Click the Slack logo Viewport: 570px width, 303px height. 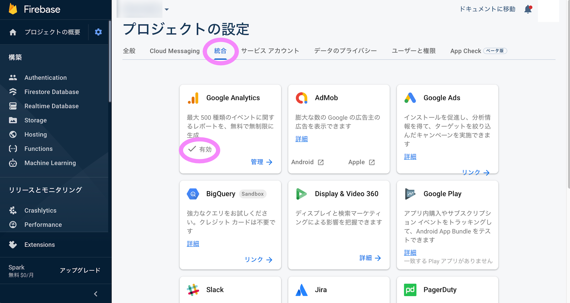193,290
